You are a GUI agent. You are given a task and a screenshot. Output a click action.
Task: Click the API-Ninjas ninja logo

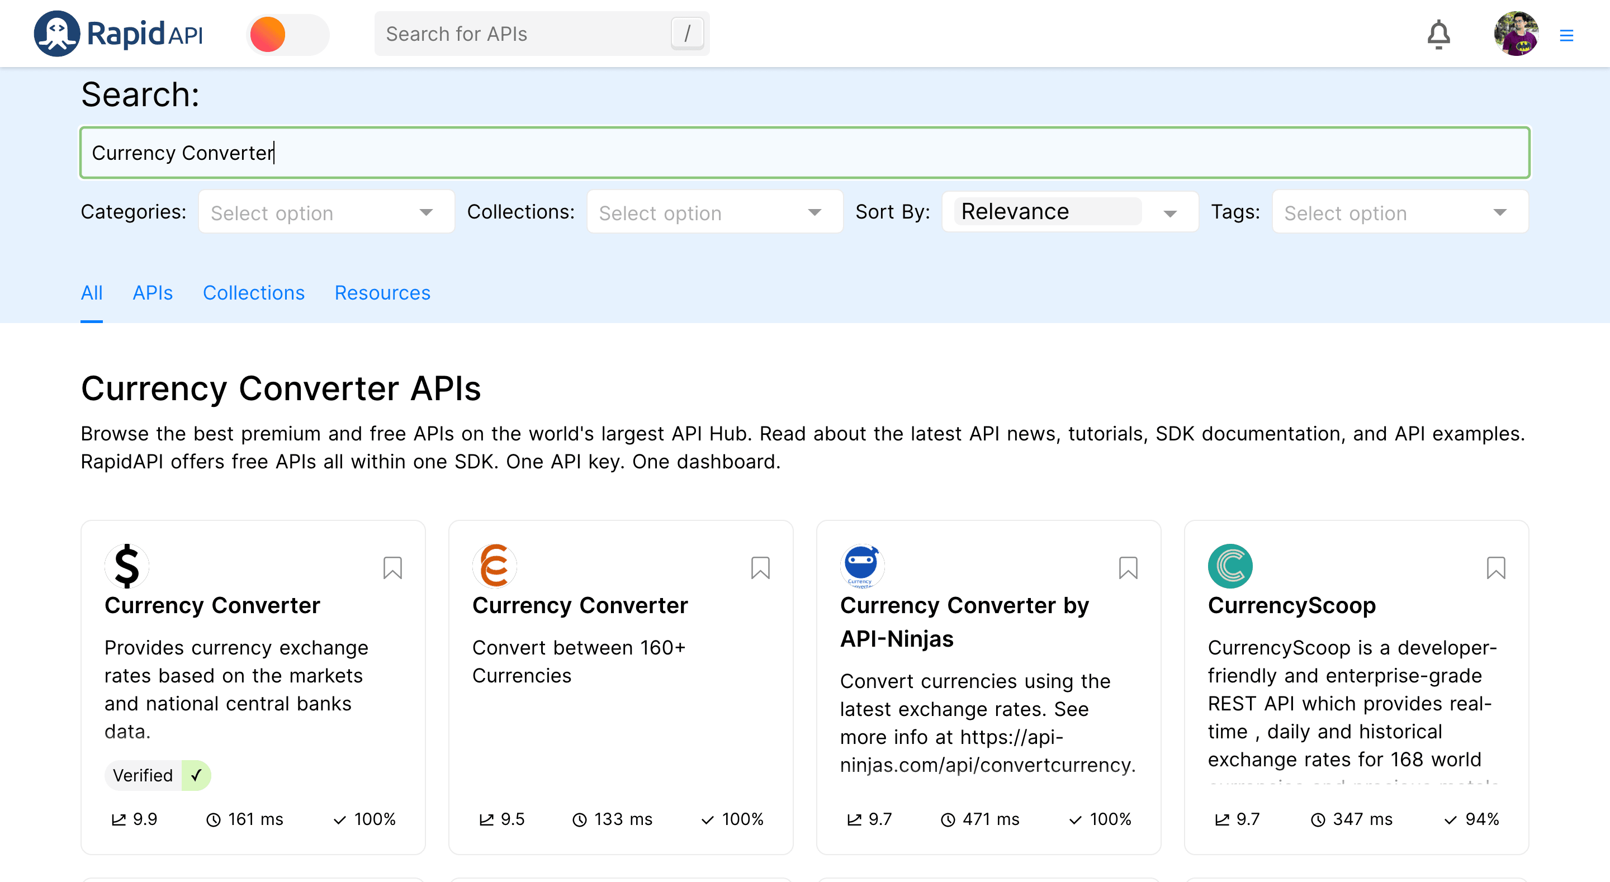point(863,566)
